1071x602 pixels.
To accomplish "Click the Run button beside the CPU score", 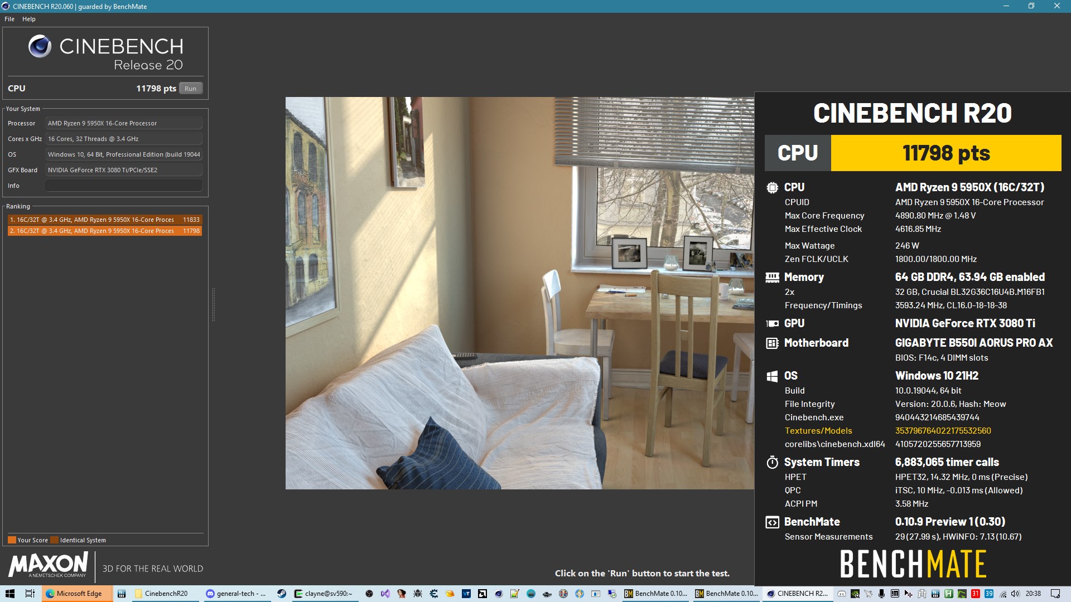I will pyautogui.click(x=190, y=89).
